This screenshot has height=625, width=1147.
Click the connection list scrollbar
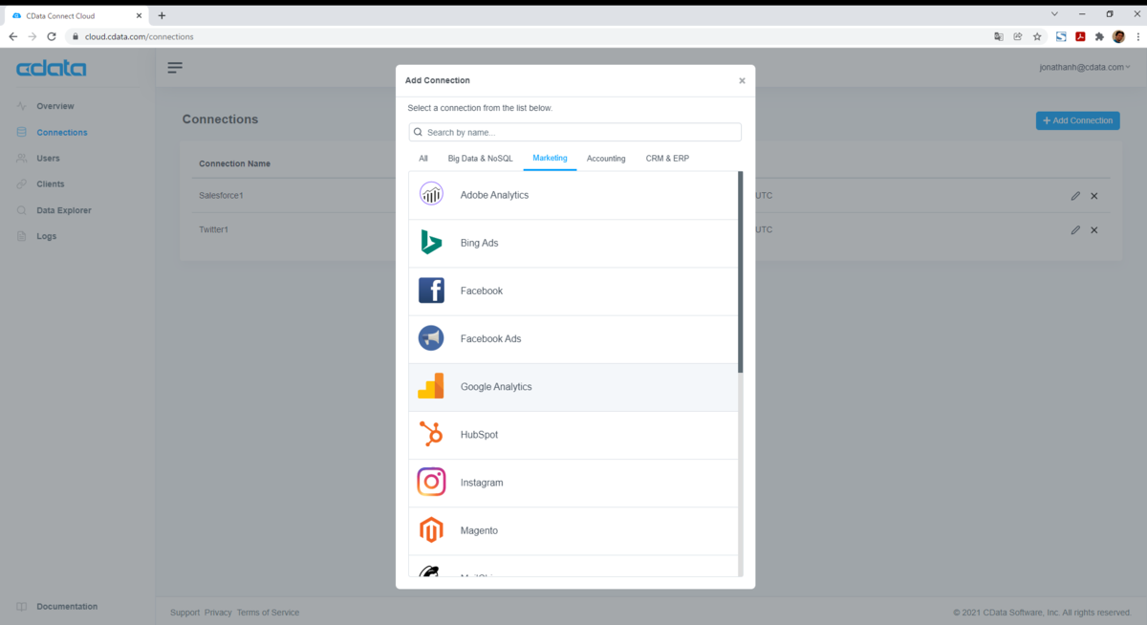pyautogui.click(x=740, y=272)
